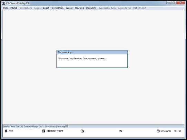Click the Alert icon in status bar
The height and width of the screenshot is (140, 187).
point(6,131)
